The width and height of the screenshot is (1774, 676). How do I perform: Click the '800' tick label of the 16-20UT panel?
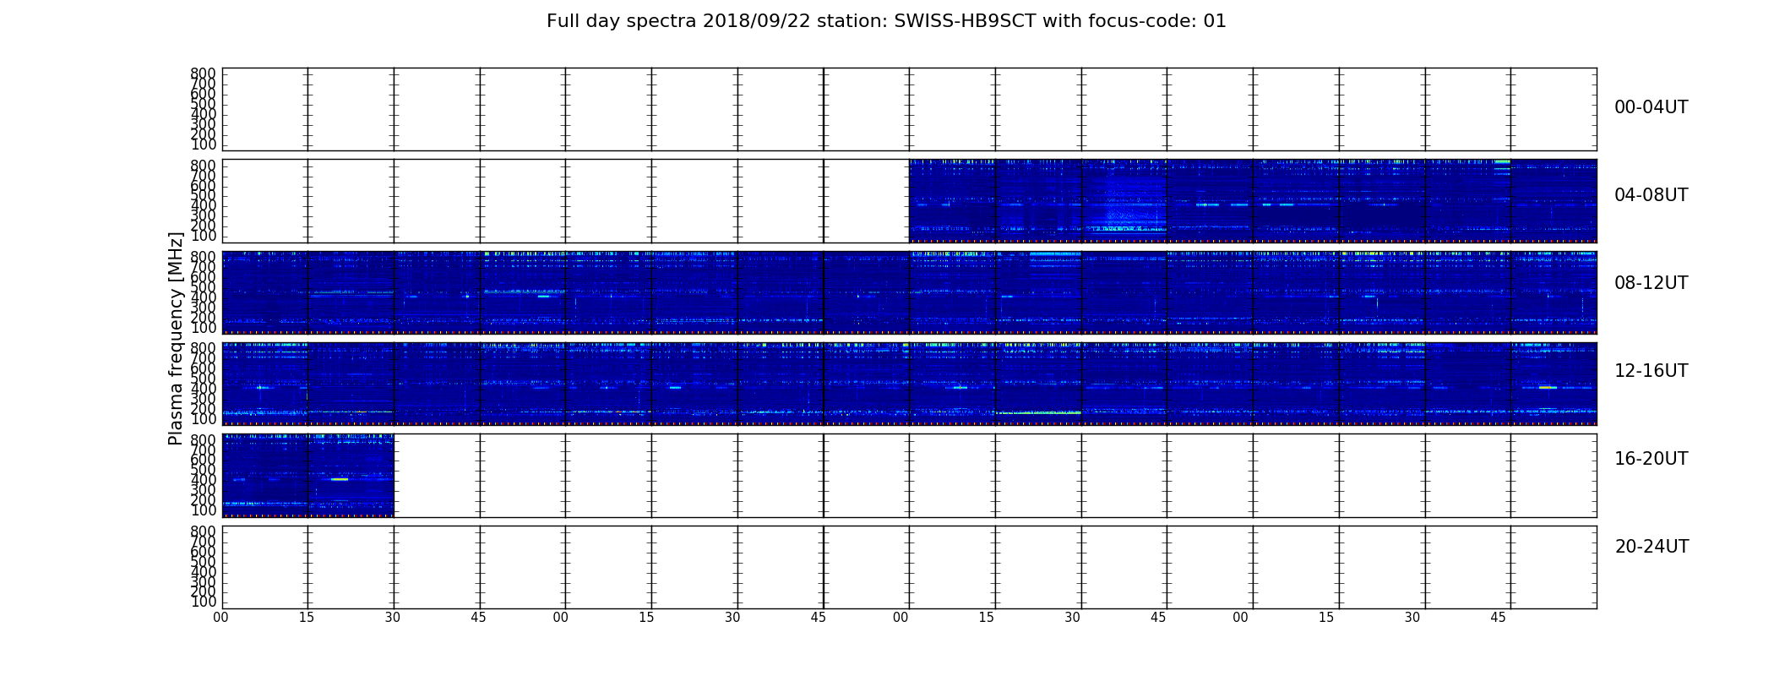pyautogui.click(x=203, y=440)
